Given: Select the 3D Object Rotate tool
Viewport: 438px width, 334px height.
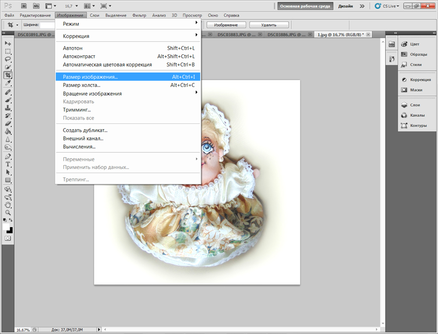Looking at the screenshot, I should pyautogui.click(x=8, y=189).
